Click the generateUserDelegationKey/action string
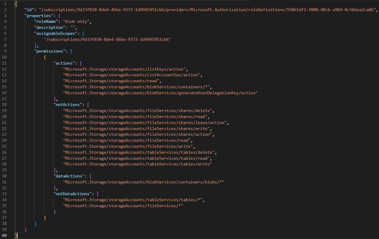The width and height of the screenshot is (379, 239). (161, 93)
